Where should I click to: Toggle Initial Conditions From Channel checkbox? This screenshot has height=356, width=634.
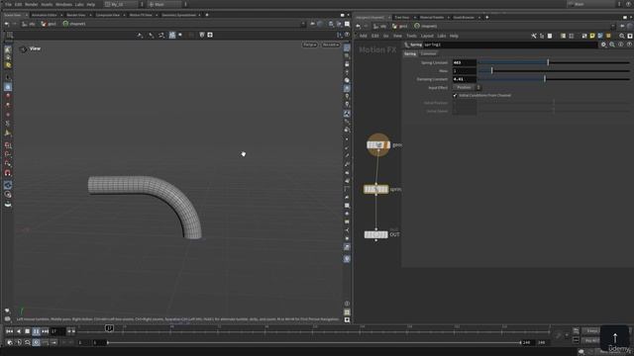coord(455,96)
